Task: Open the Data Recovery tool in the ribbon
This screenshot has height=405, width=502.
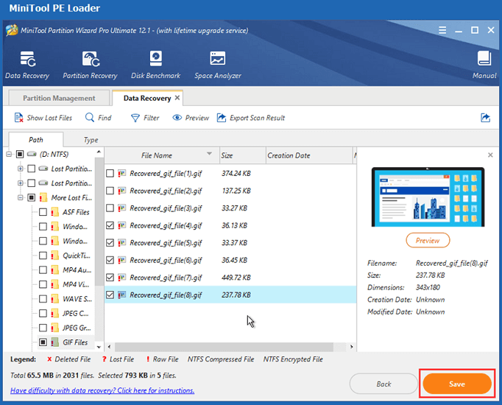Action: click(x=27, y=65)
